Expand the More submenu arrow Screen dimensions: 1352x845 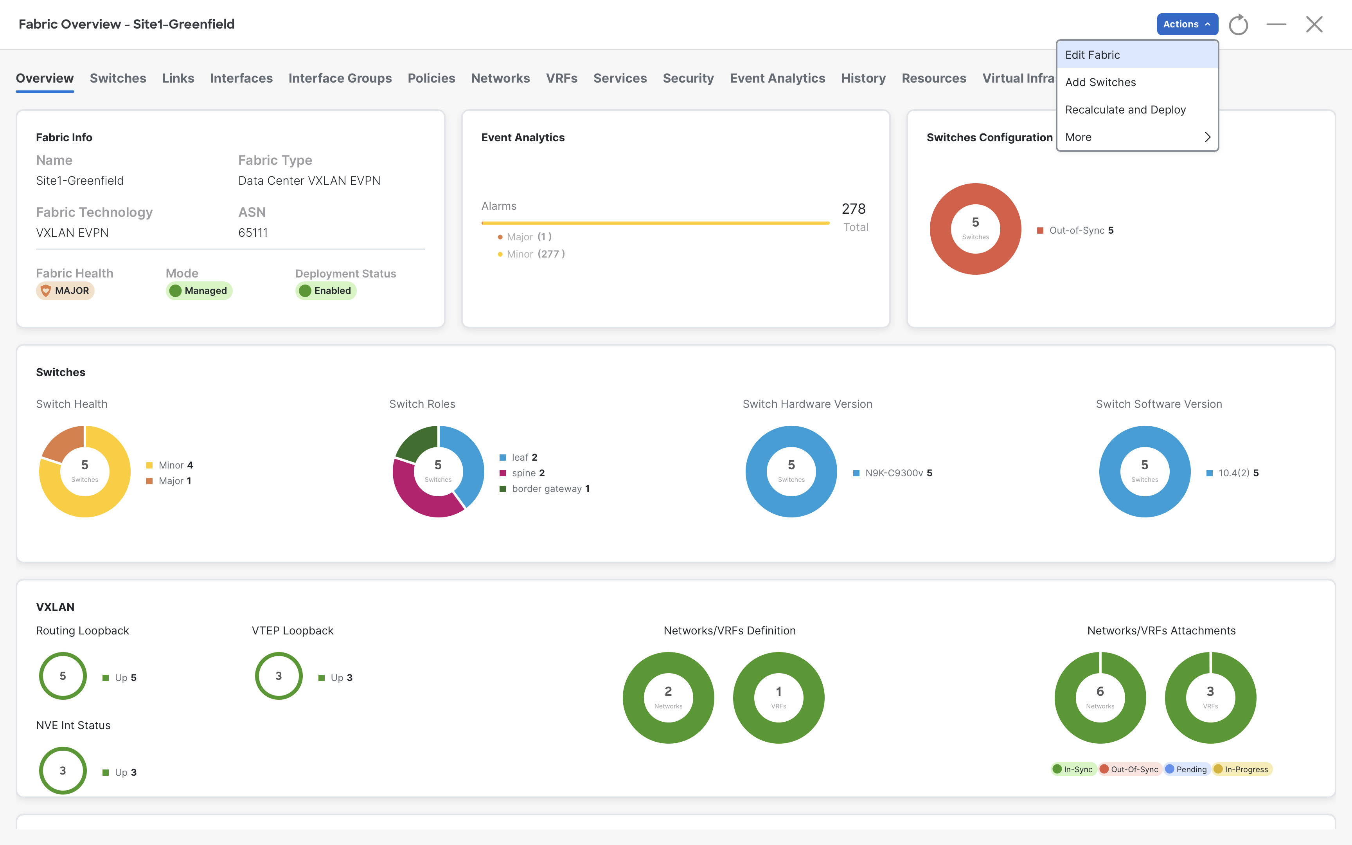pos(1207,137)
